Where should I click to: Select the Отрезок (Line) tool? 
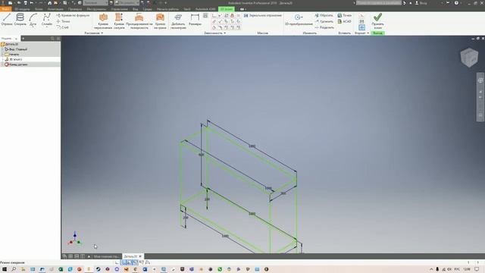pos(7,20)
